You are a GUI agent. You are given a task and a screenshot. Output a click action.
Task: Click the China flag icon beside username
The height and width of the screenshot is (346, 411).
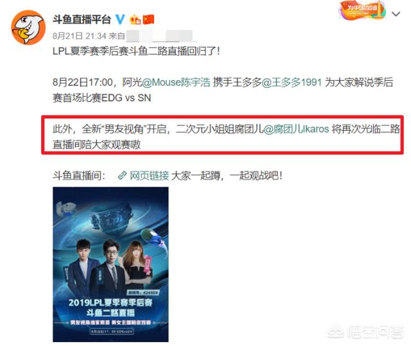click(148, 20)
